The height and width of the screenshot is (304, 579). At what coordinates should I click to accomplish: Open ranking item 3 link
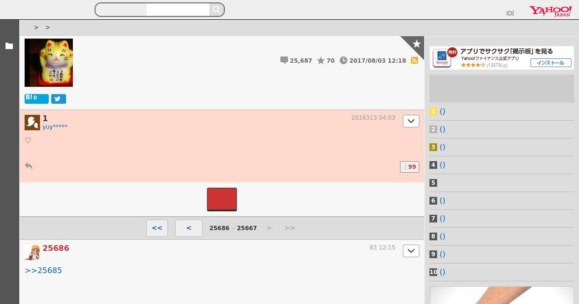tap(442, 147)
